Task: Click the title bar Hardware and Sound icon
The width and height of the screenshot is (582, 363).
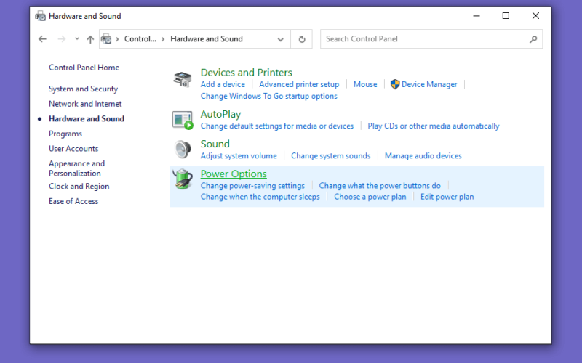Action: [x=40, y=16]
